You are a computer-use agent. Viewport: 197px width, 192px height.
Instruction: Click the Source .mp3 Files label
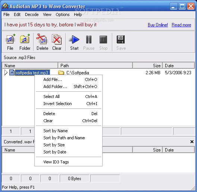pos(19,58)
